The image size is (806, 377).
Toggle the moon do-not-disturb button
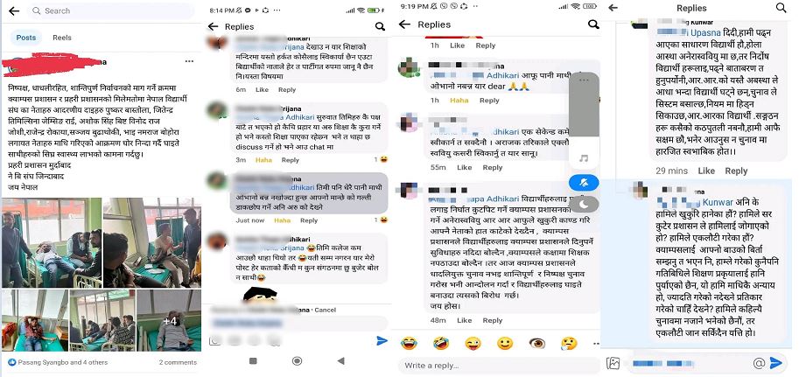[x=584, y=204]
